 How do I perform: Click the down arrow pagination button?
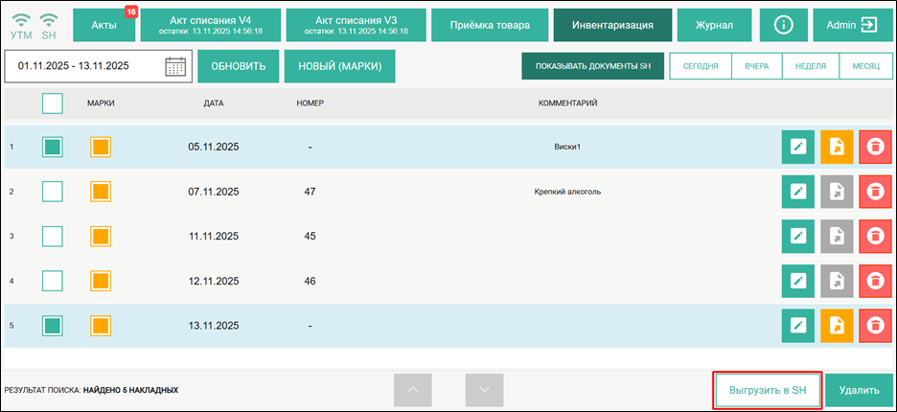click(484, 390)
